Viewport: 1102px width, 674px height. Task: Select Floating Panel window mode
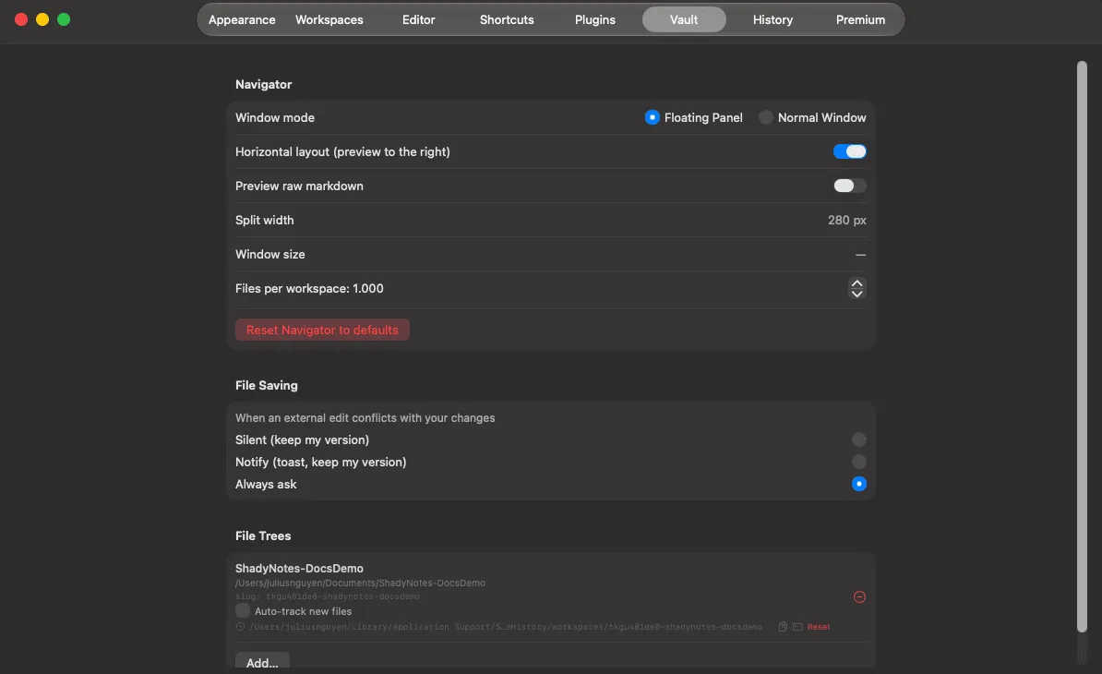click(x=653, y=117)
